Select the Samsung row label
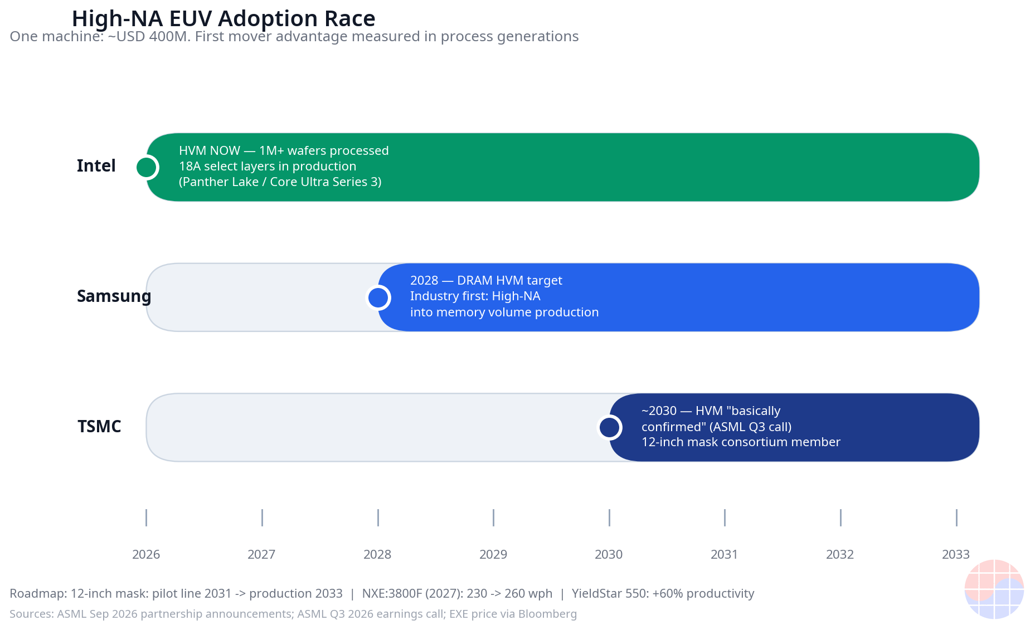 coord(114,296)
